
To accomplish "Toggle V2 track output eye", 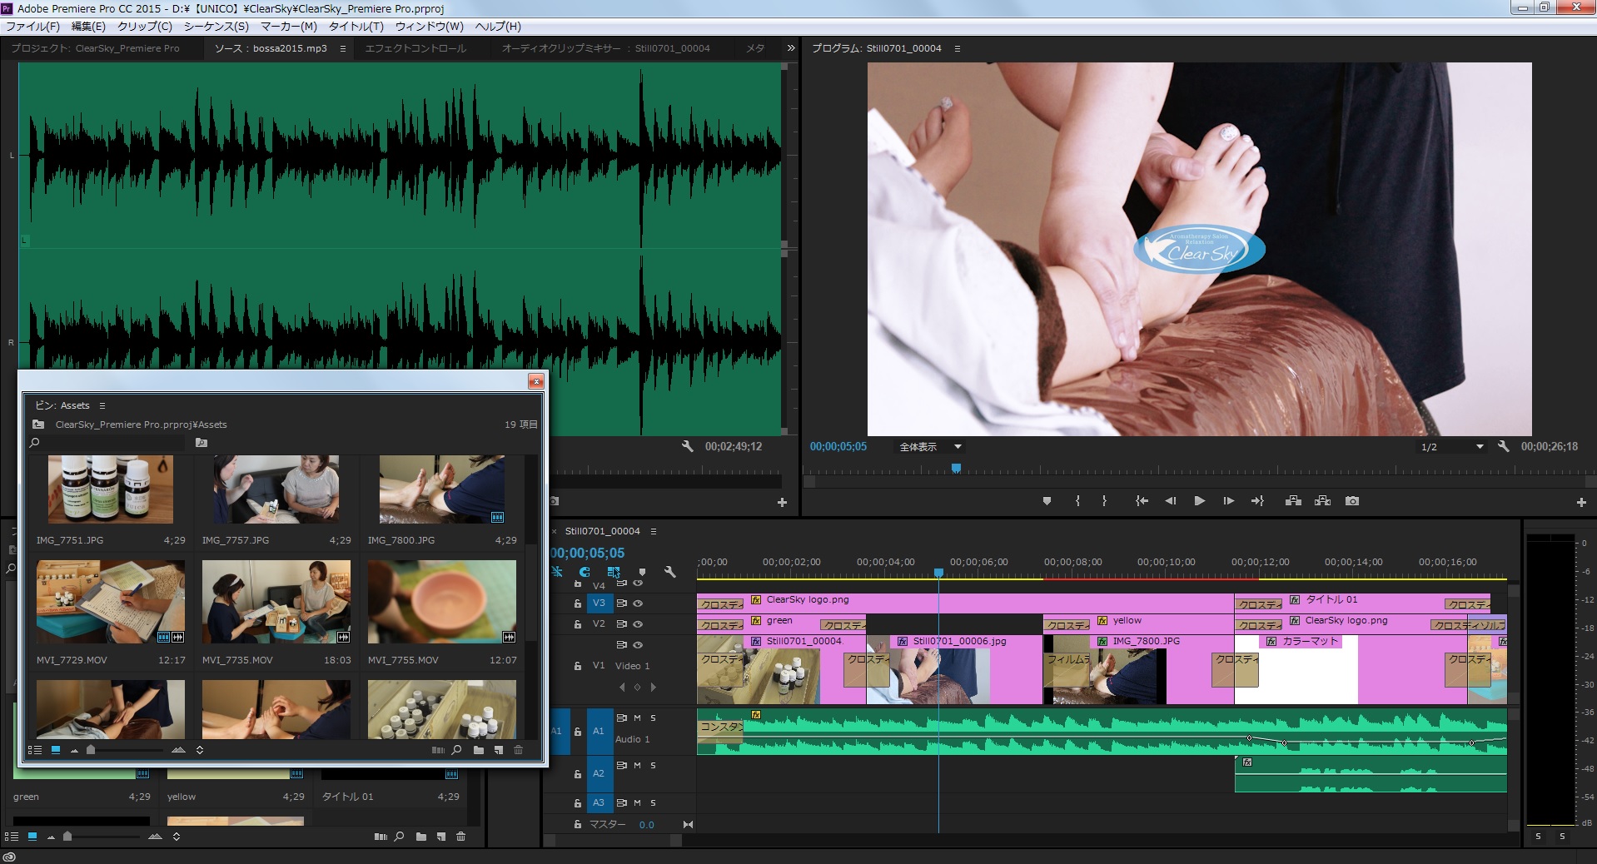I will (638, 624).
